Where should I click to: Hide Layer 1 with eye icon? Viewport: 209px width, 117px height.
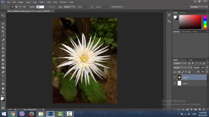click(175, 83)
